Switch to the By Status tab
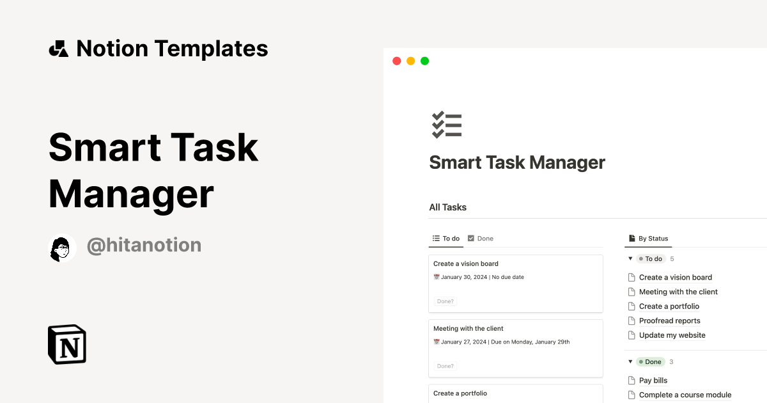 [648, 238]
